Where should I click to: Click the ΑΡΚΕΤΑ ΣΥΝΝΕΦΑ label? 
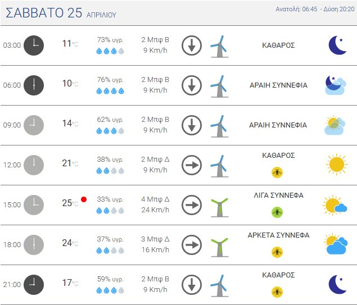click(x=278, y=235)
